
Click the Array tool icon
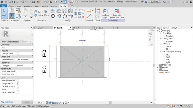click(76, 13)
